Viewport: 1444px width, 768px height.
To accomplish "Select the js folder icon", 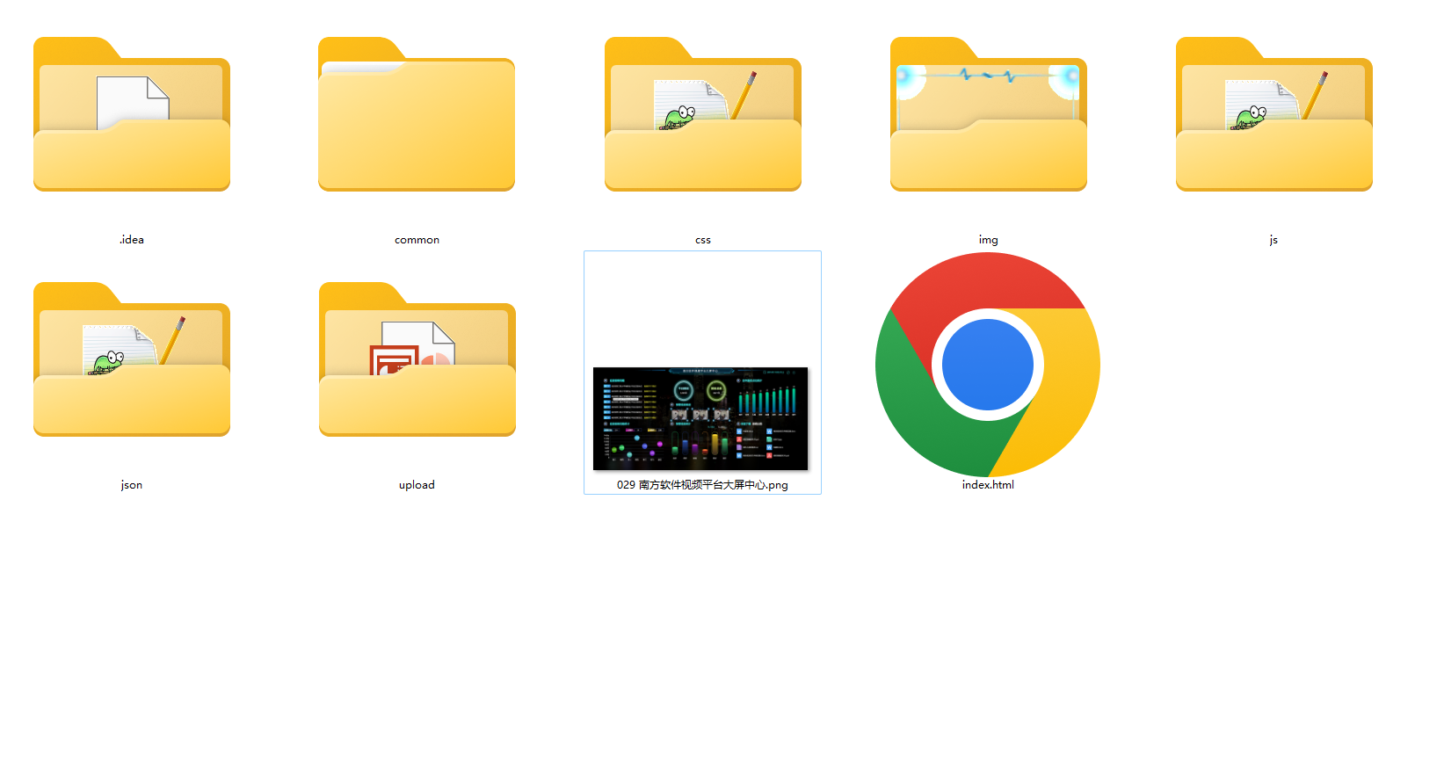I will (x=1274, y=113).
